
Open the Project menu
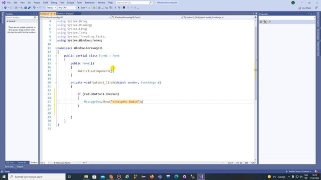click(x=37, y=2)
